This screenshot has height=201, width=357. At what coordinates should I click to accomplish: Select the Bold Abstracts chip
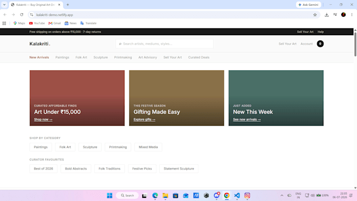76,168
